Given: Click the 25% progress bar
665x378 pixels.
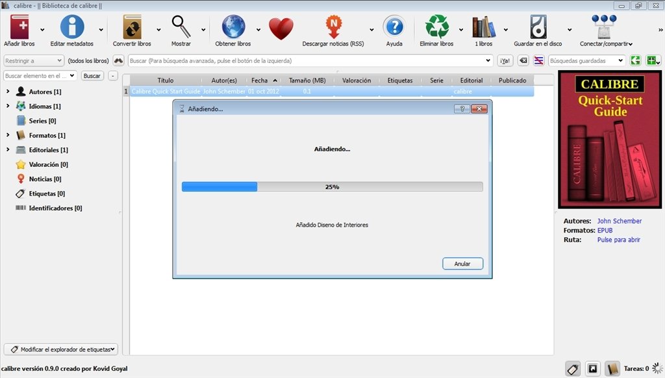Looking at the screenshot, I should (332, 186).
